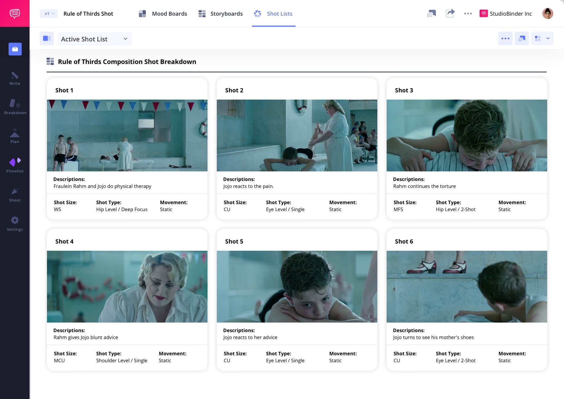The width and height of the screenshot is (564, 399).
Task: Select the Visualize sidebar icon
Action: [x=15, y=165]
